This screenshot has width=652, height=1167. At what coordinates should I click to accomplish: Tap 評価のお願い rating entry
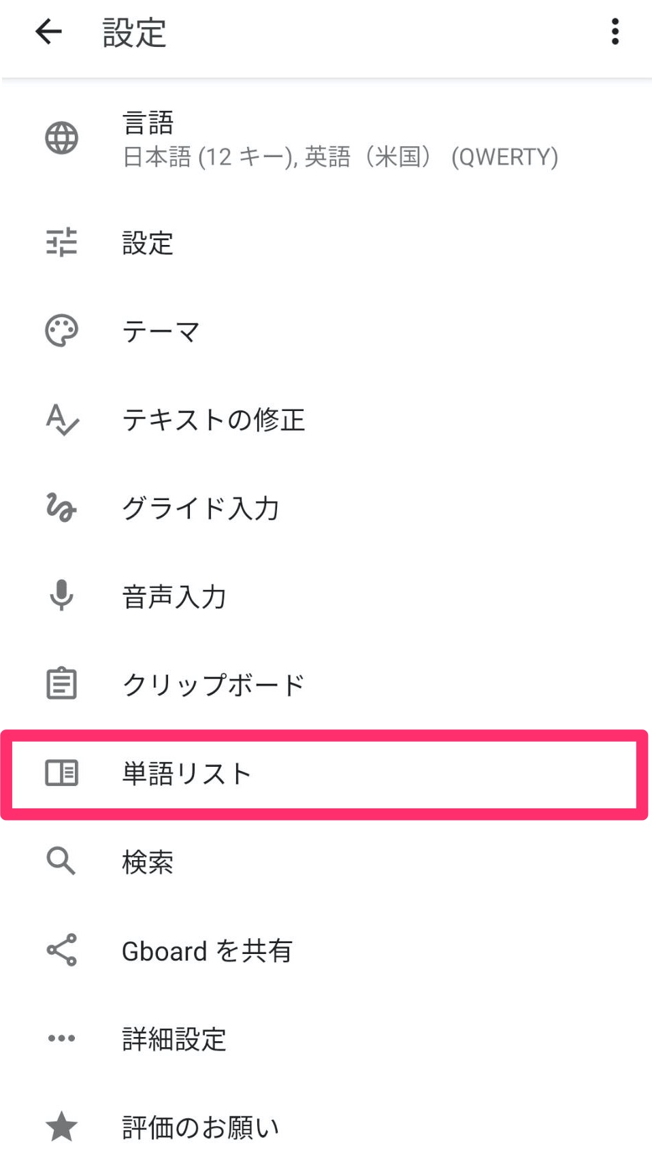click(326, 1127)
